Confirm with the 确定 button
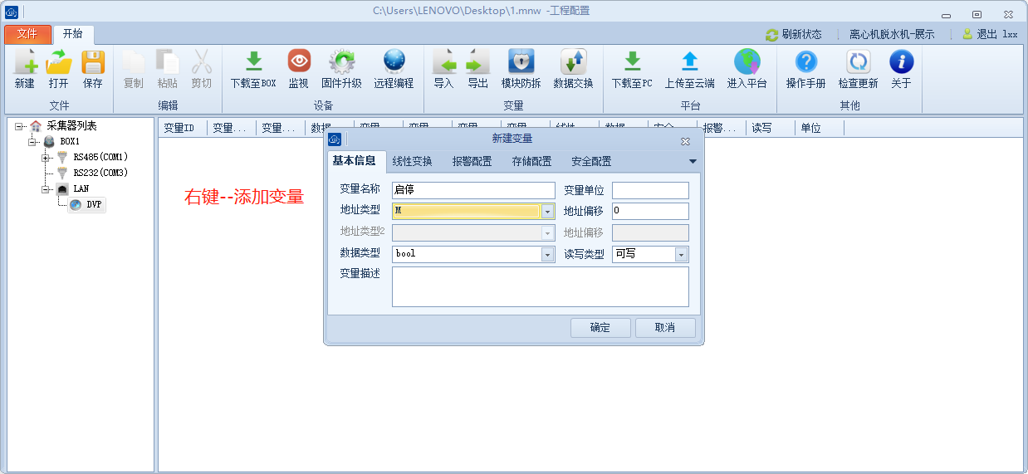This screenshot has height=474, width=1028. click(x=600, y=328)
